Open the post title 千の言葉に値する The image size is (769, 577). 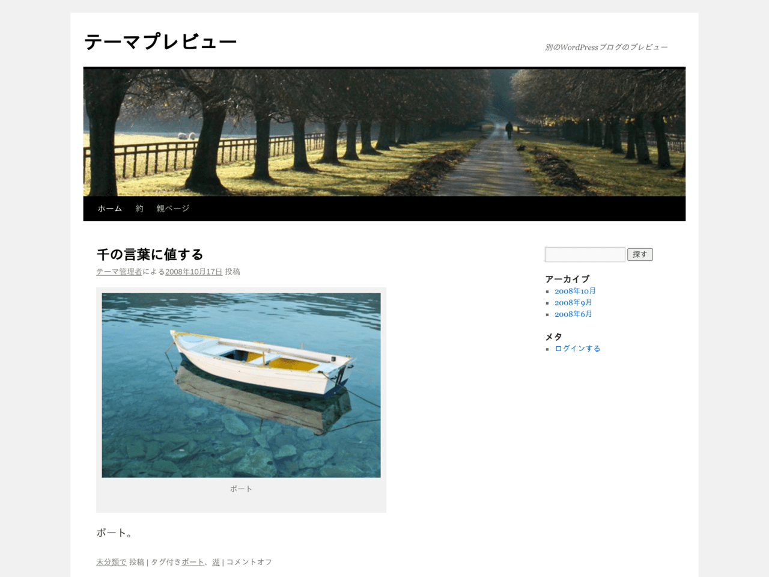point(150,254)
